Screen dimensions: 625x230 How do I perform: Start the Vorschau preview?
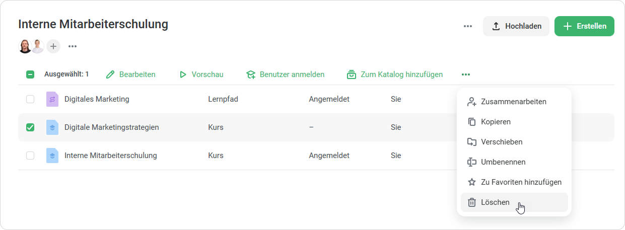tap(201, 74)
